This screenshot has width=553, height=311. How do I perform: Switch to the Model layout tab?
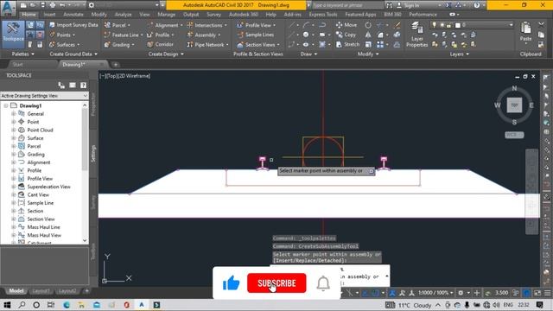pyautogui.click(x=16, y=291)
